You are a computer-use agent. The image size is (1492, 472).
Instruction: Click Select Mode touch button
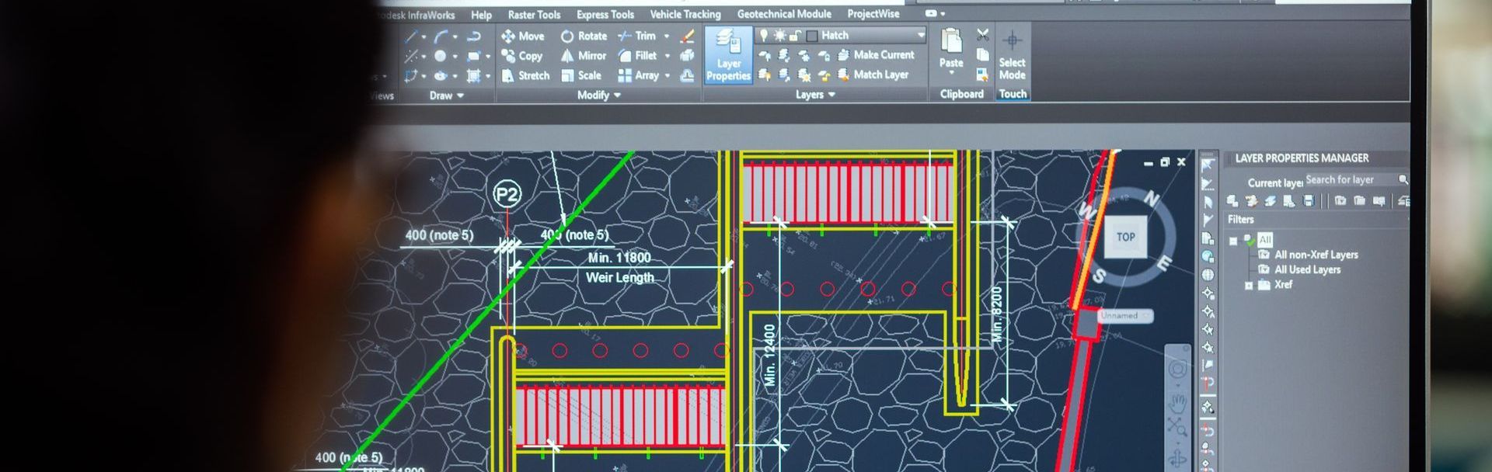click(x=1012, y=56)
